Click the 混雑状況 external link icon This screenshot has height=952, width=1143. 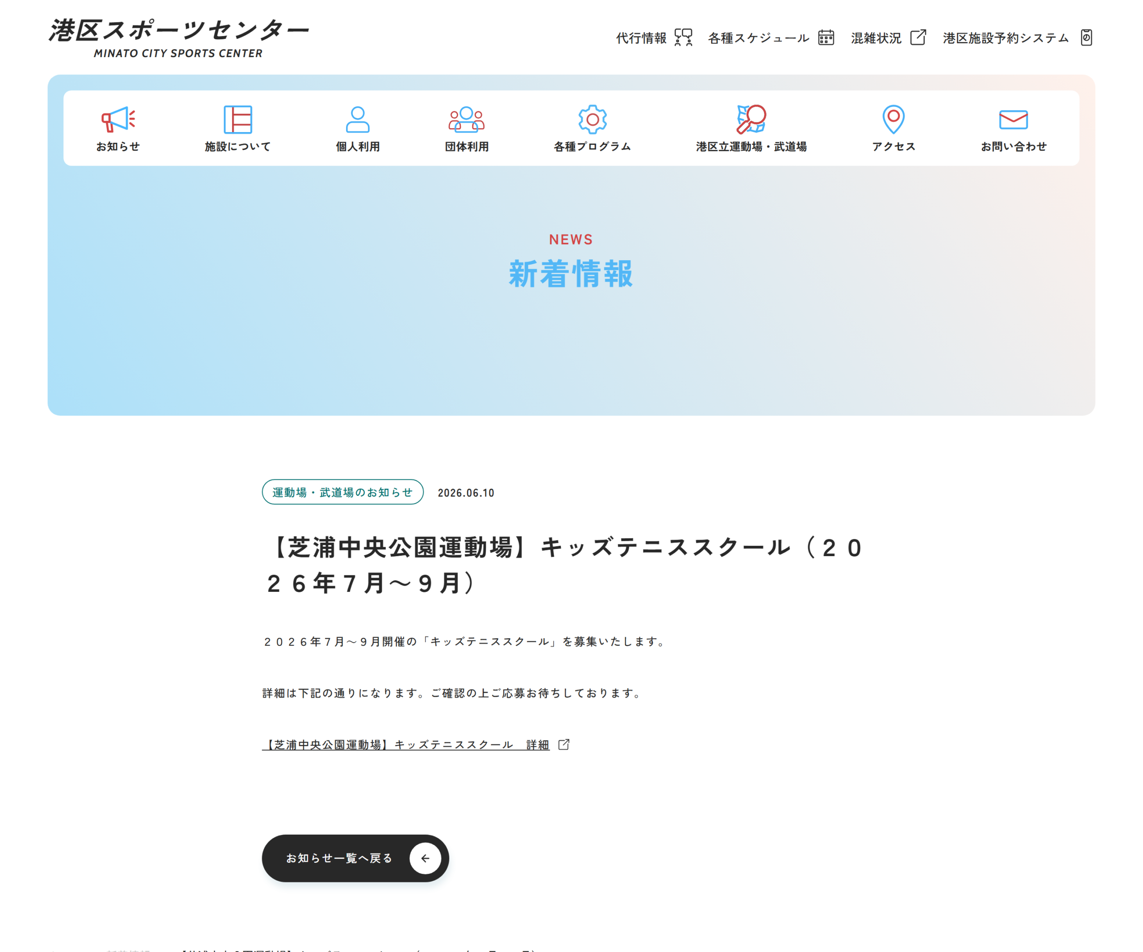pos(918,37)
